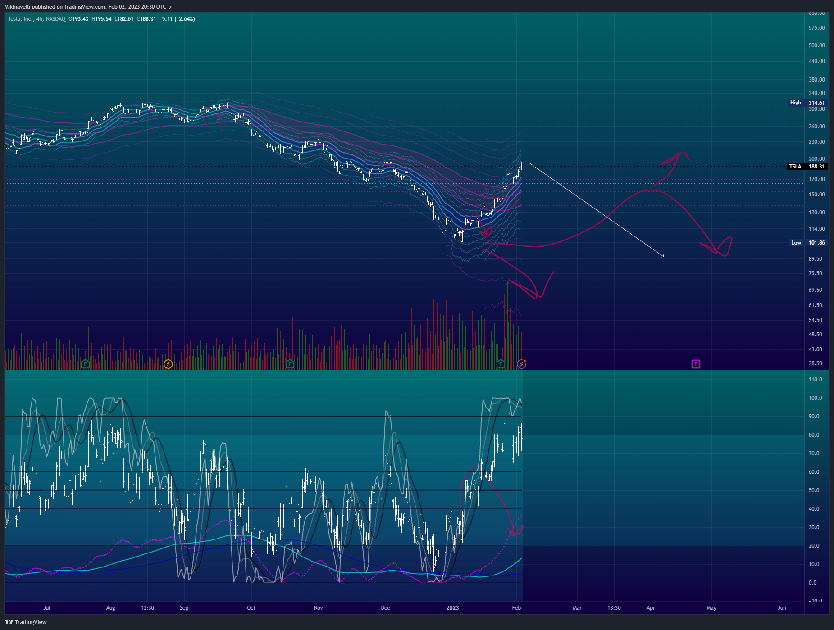
Task: Click the 'Jul' label on the time axis
Action: tap(46, 608)
